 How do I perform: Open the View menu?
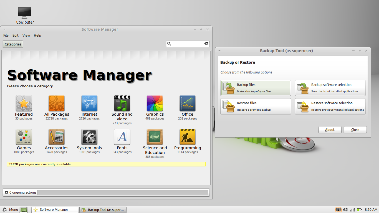click(26, 35)
